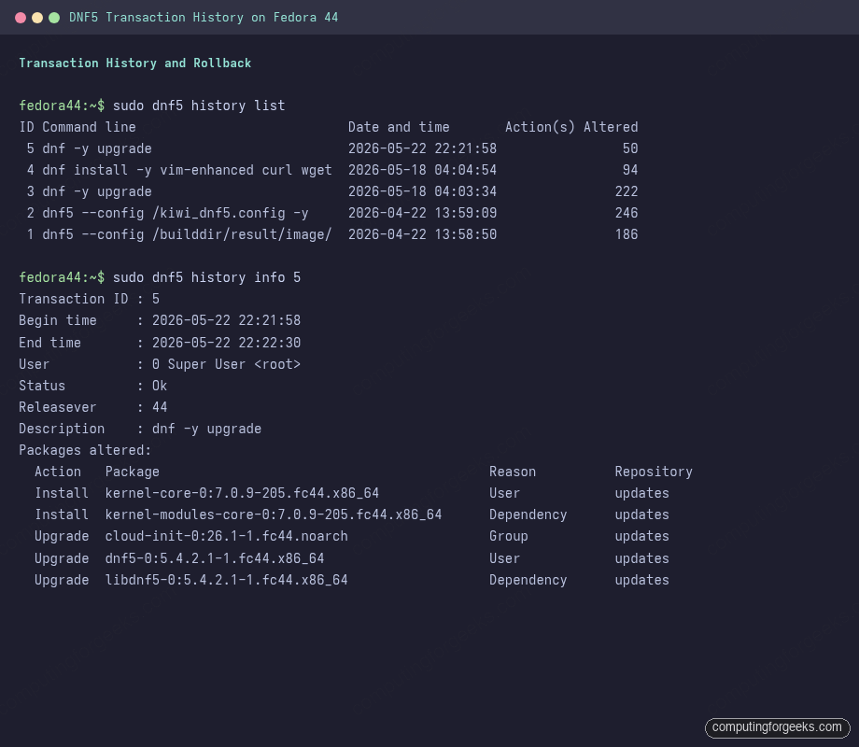The image size is (859, 747).
Task: Click the yellow minimize window dot
Action: coord(37,18)
